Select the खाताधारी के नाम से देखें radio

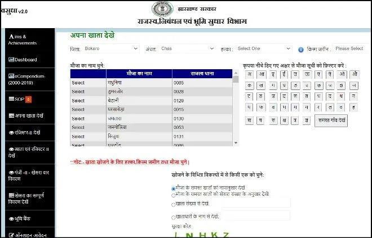(173, 217)
